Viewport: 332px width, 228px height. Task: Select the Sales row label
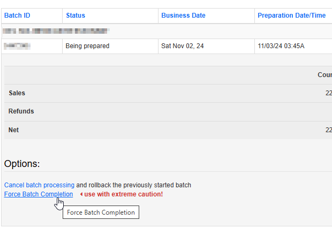click(17, 93)
